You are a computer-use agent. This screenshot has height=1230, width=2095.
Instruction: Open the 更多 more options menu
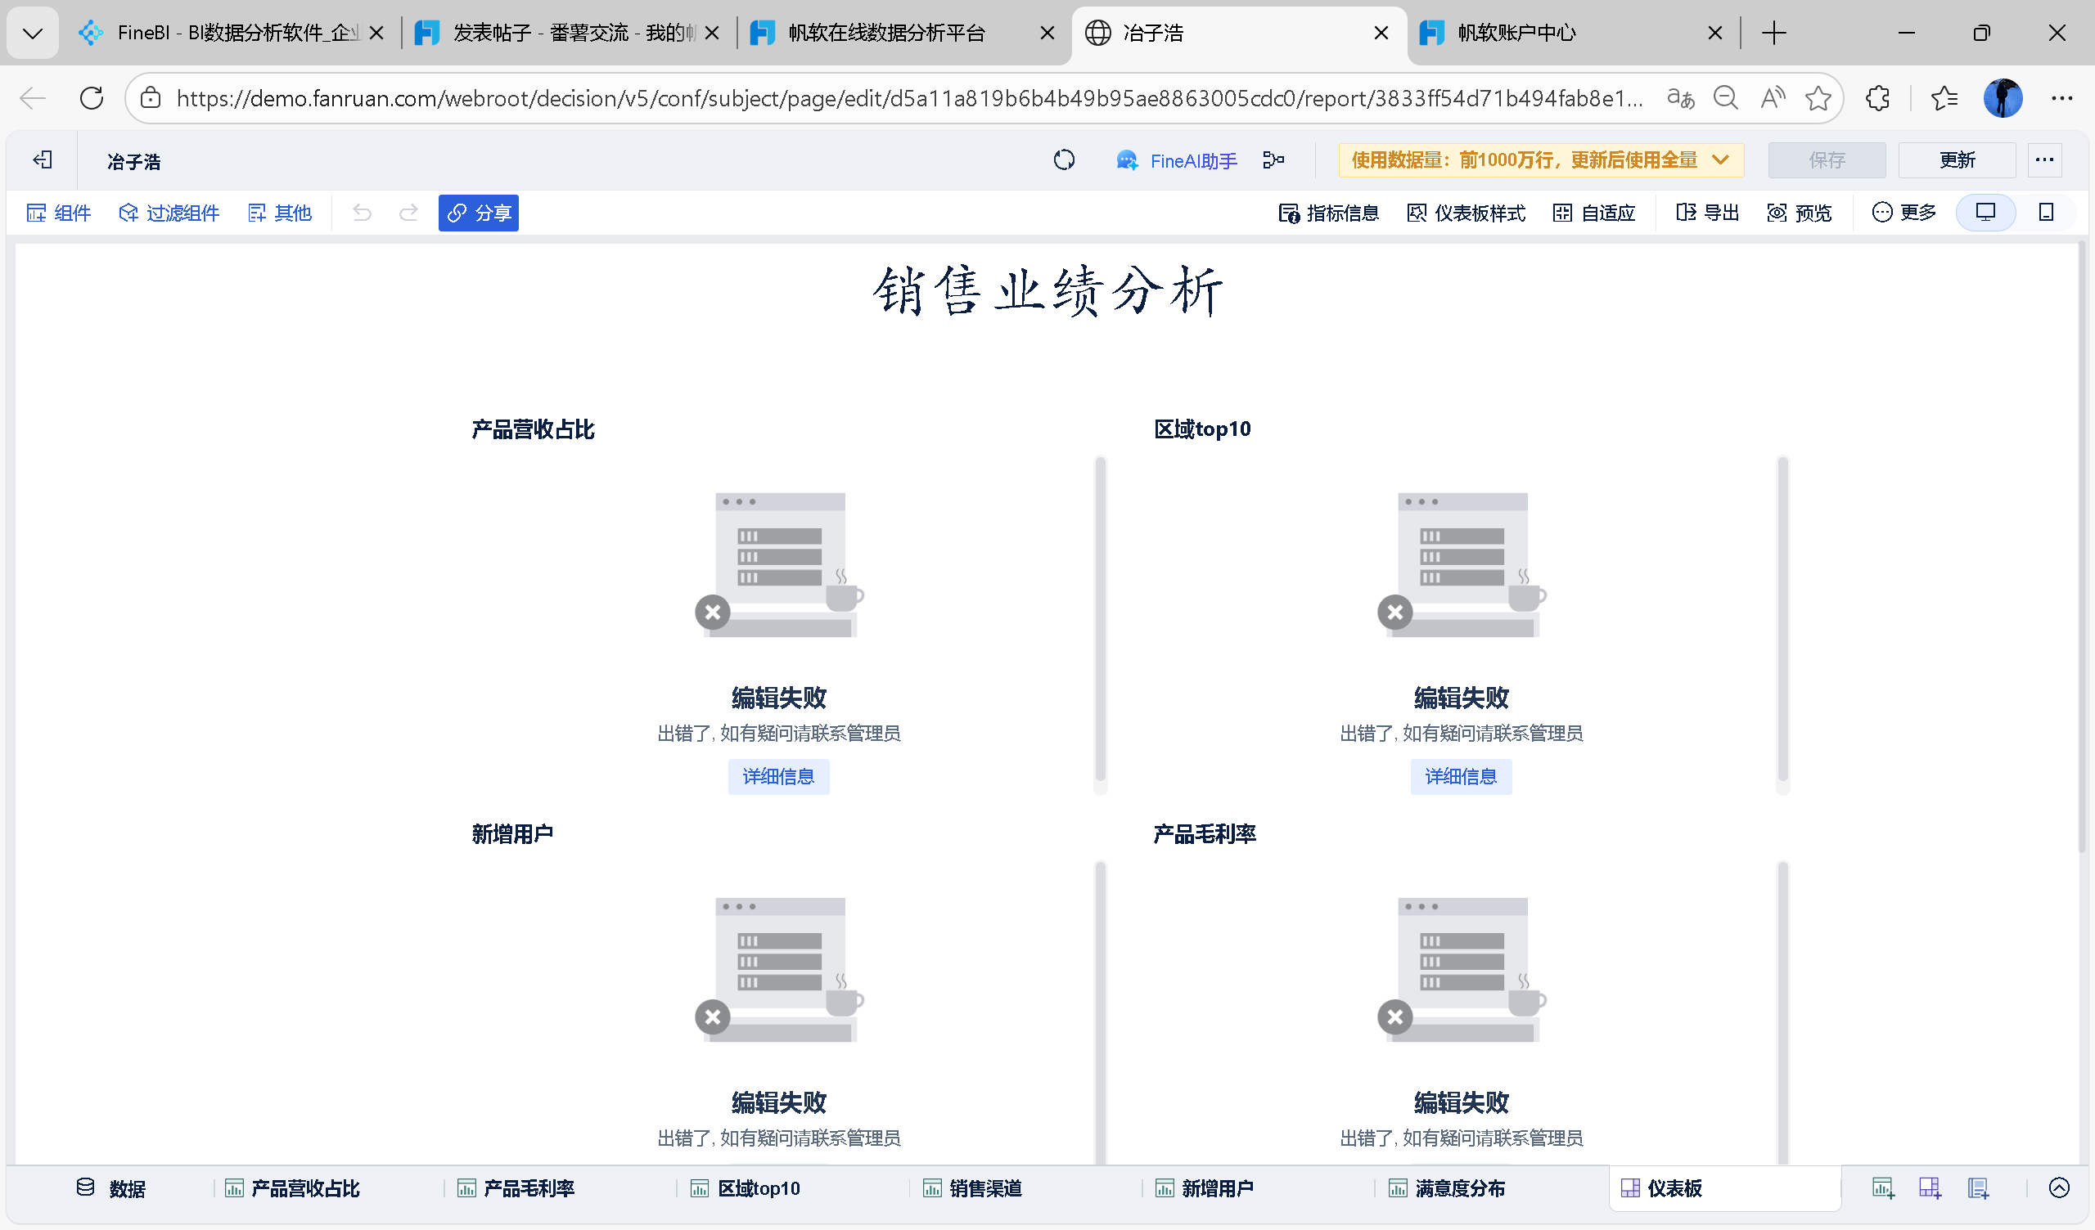click(1904, 213)
